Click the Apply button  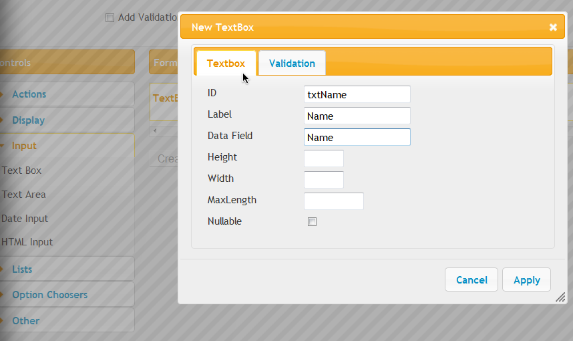527,280
